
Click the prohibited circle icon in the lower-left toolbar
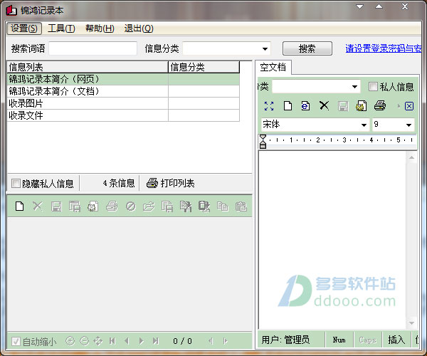(x=130, y=206)
